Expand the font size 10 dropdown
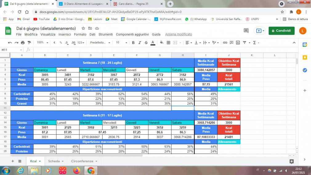Screen dimensions: 311x175 coord(120,43)
